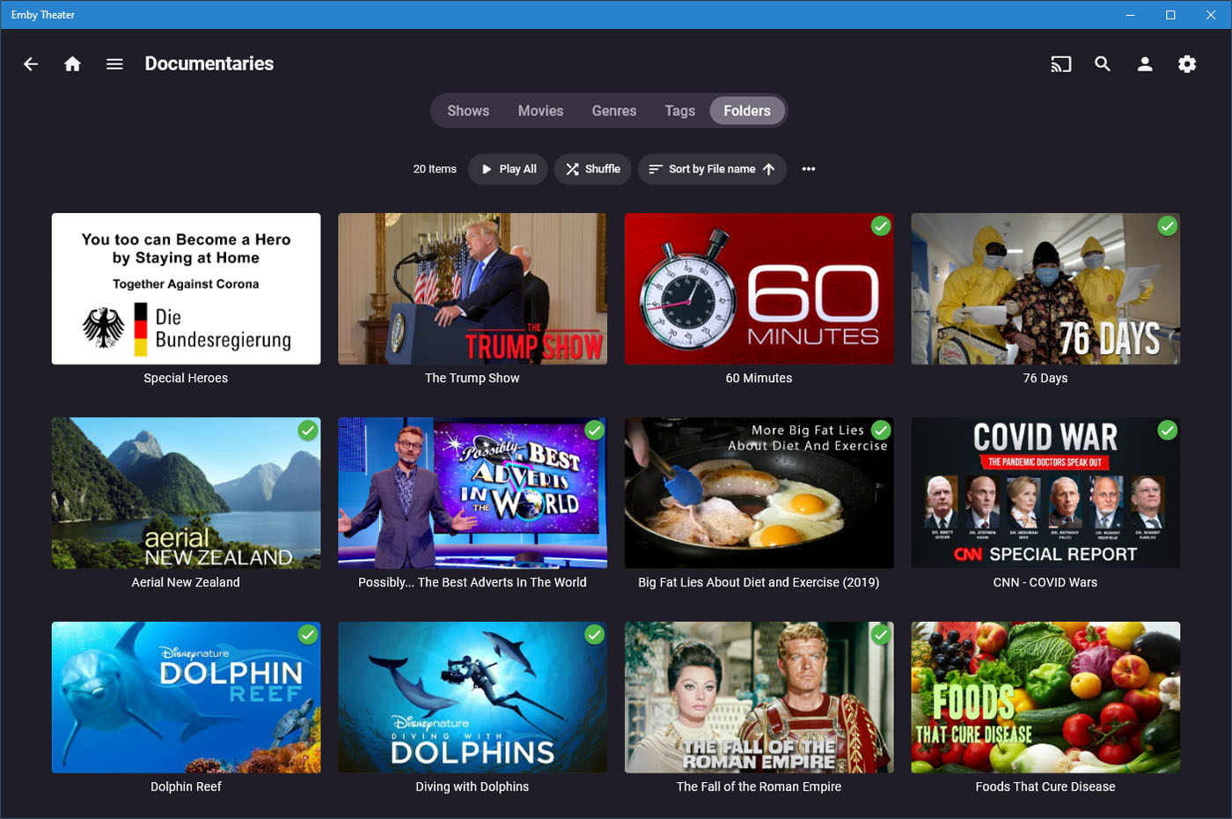Screen dimensions: 1232x819
Task: Select the Shows tab
Action: (468, 111)
